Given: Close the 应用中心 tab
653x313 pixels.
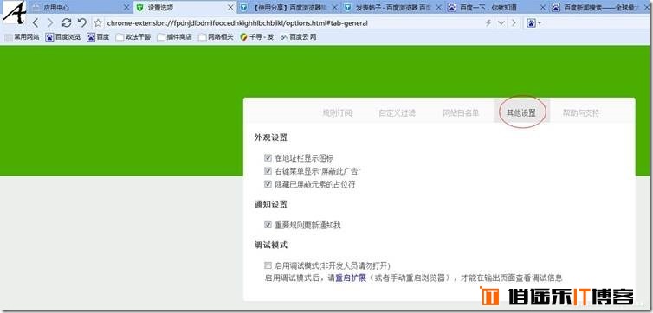Looking at the screenshot, I should [x=126, y=8].
